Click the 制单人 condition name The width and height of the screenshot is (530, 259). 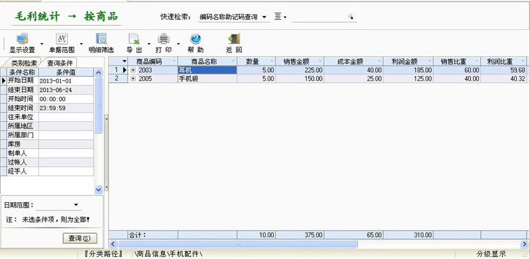(17, 153)
